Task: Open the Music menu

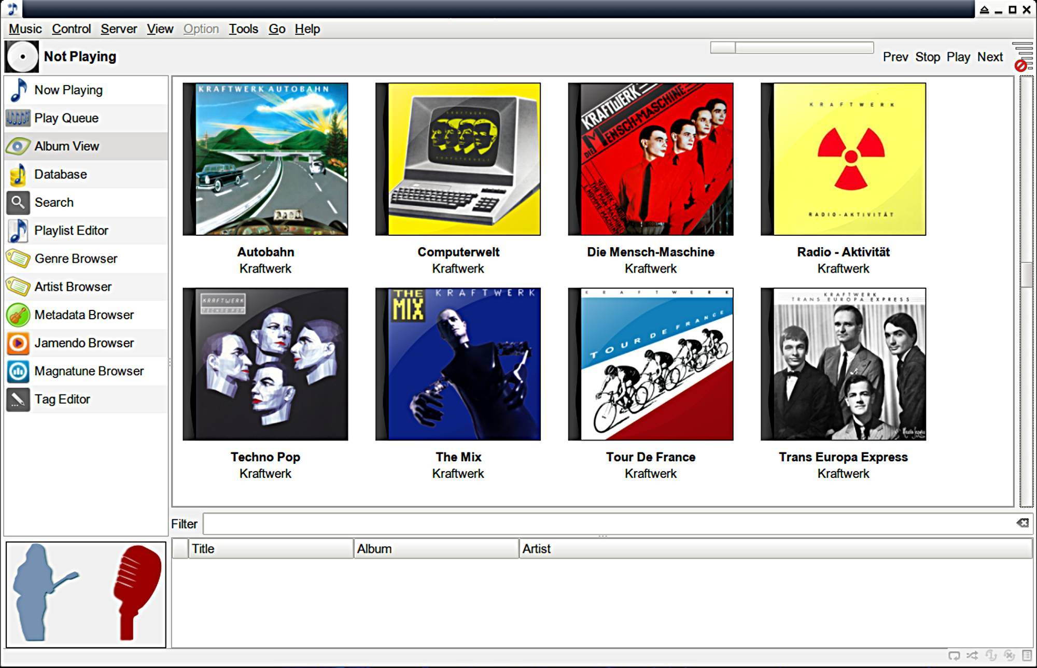Action: tap(25, 29)
